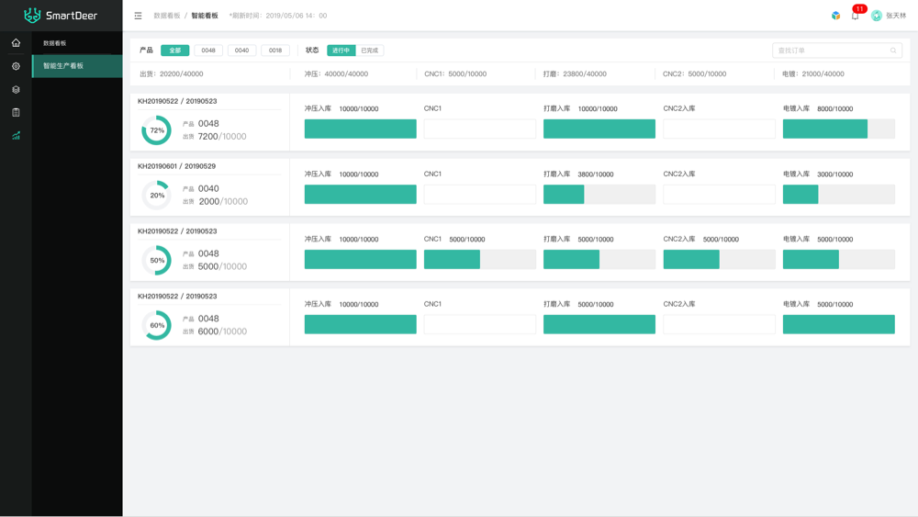The width and height of the screenshot is (918, 517).
Task: Click the stacked layers icon in the sidebar
Action: click(x=16, y=90)
